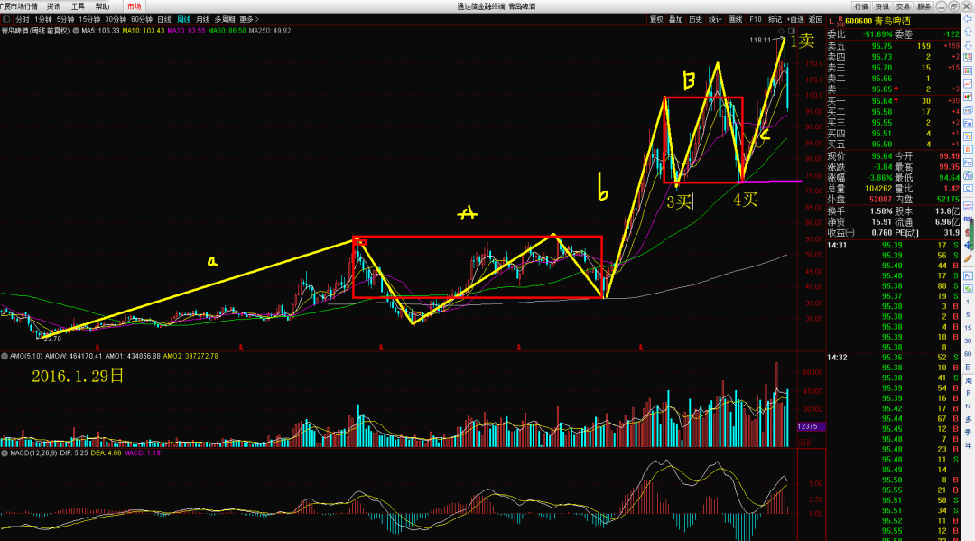Select the 周线 weekly chart tab
Image resolution: width=975 pixels, height=541 pixels.
[x=183, y=20]
